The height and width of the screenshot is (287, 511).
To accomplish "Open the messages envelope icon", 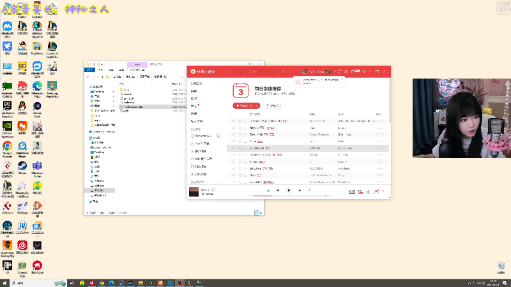I will [355, 71].
